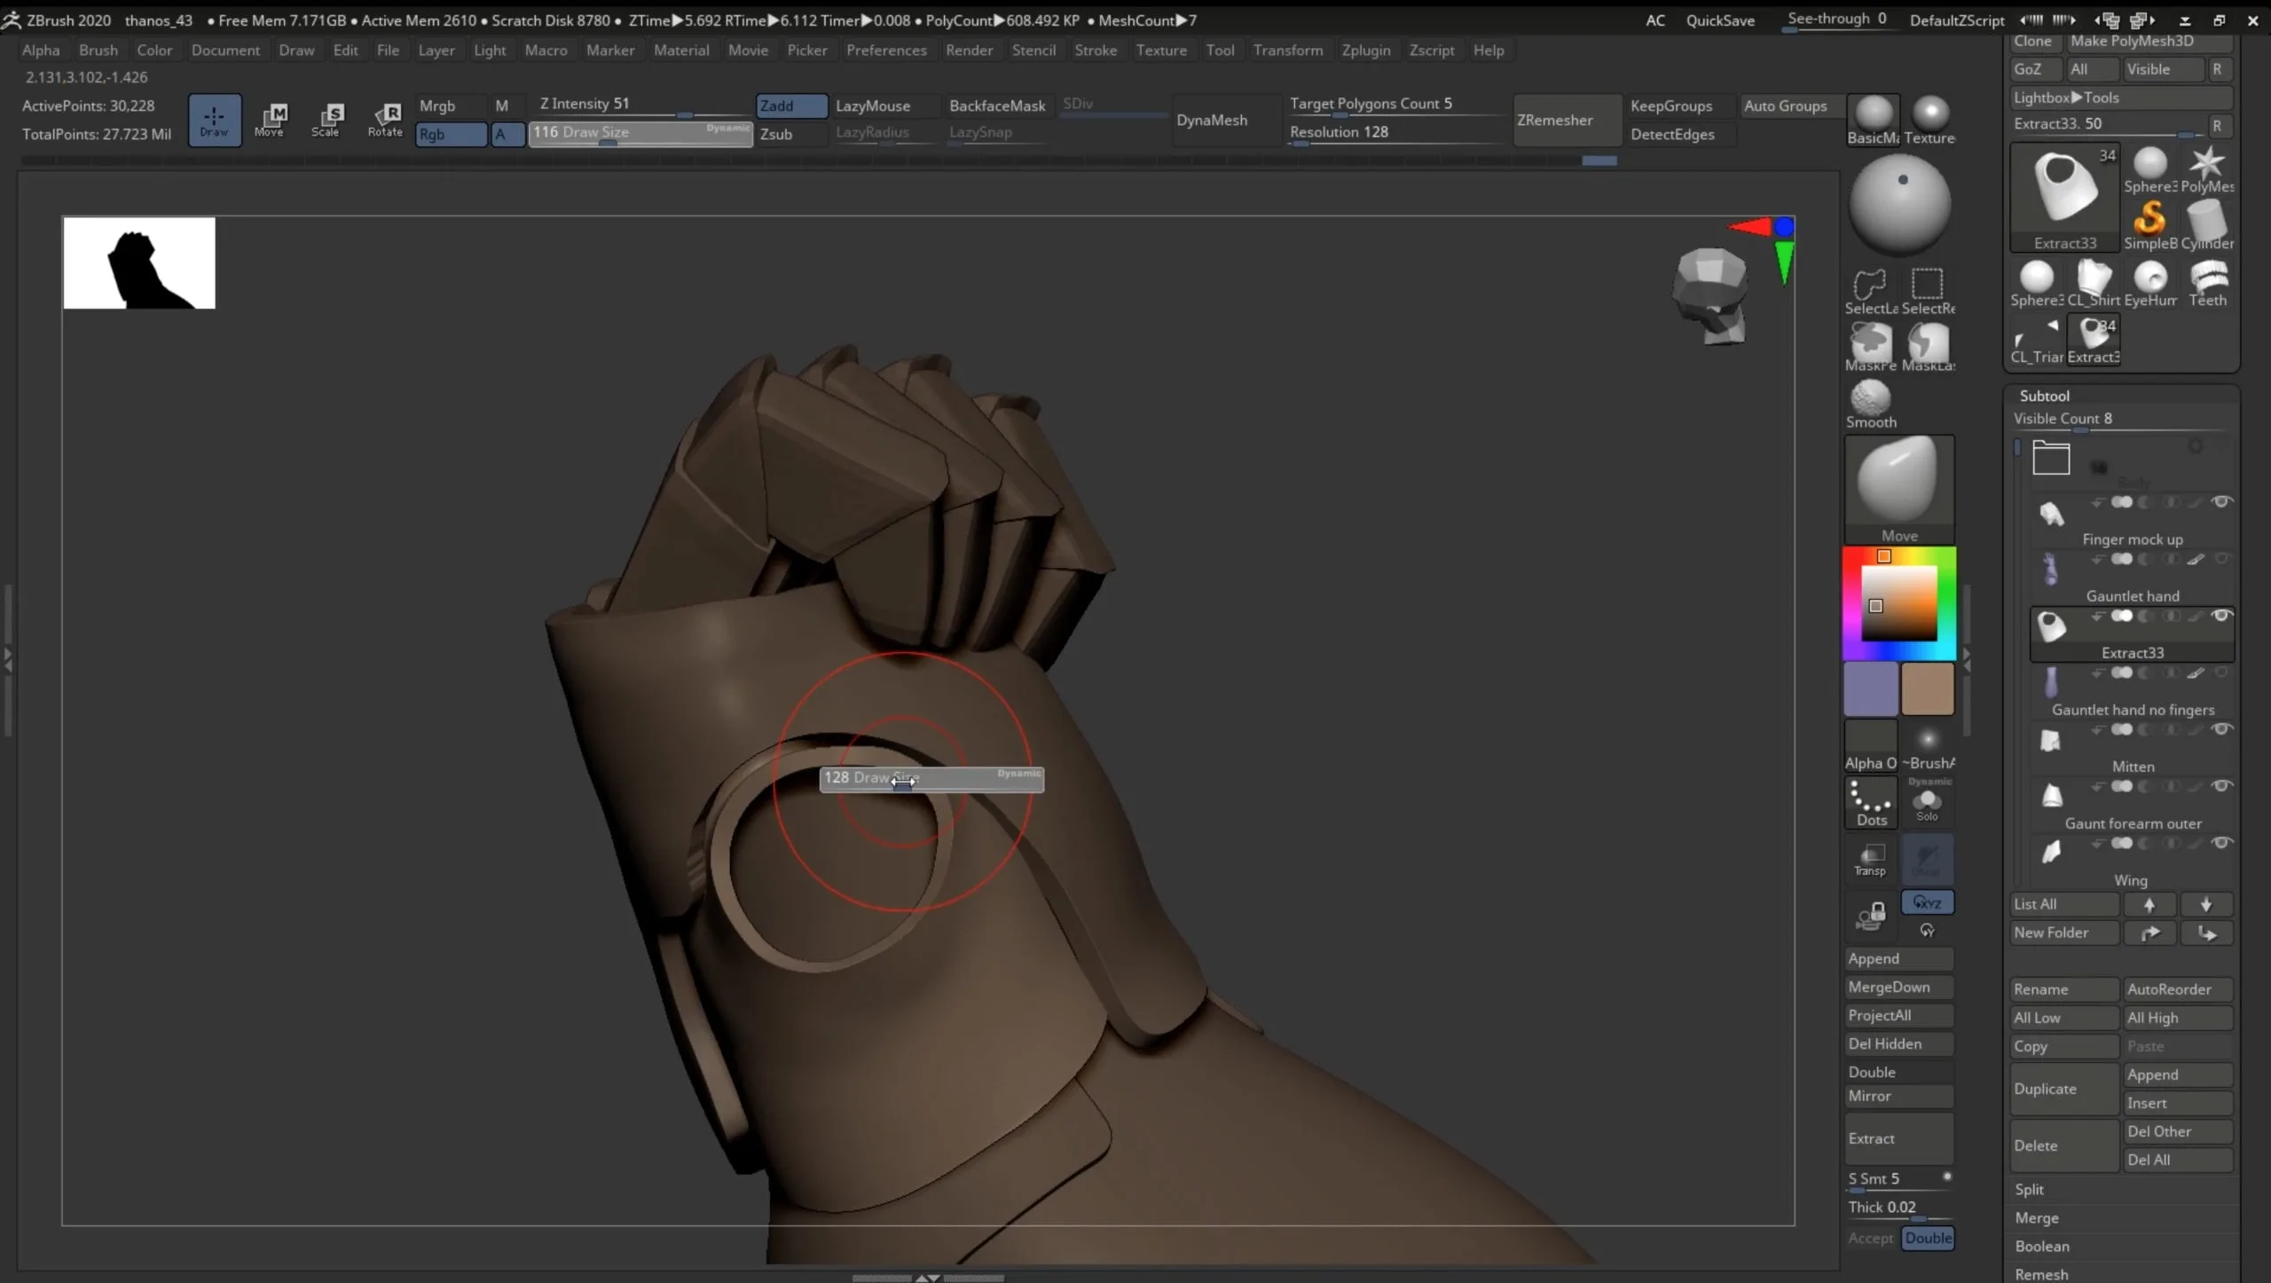
Task: Select the EyeHum tool icon
Action: pyautogui.click(x=2150, y=283)
